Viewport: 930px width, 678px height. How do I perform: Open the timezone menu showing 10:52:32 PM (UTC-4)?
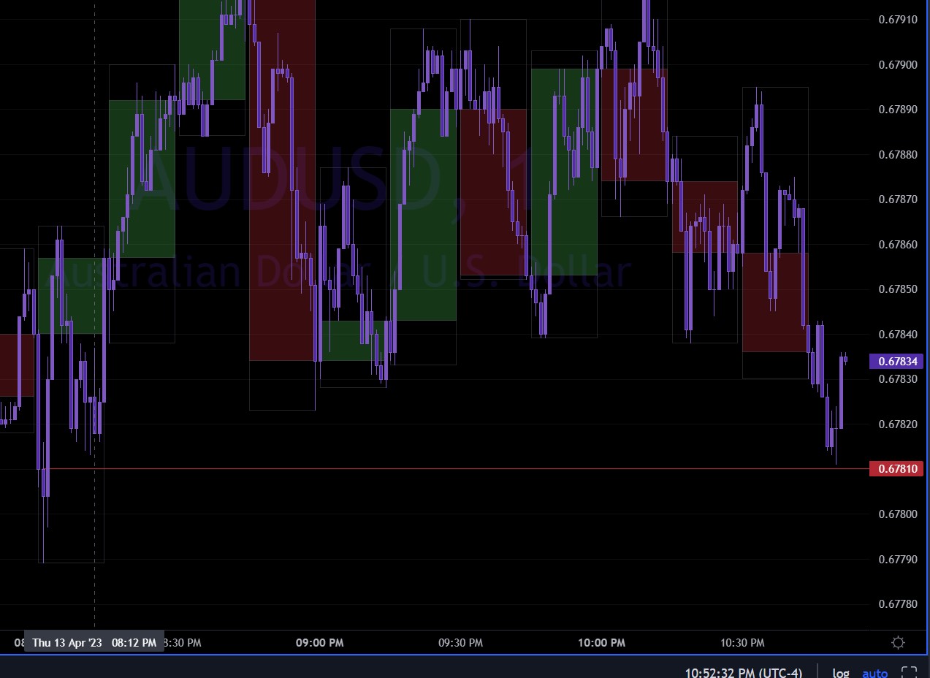743,673
